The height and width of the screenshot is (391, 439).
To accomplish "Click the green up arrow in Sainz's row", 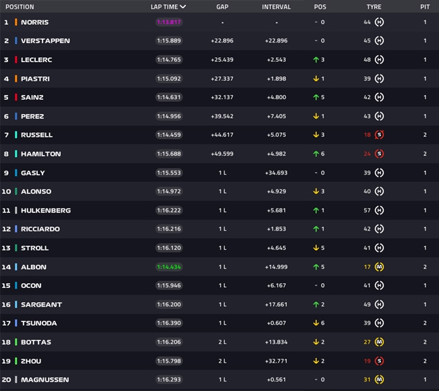I will [x=316, y=97].
